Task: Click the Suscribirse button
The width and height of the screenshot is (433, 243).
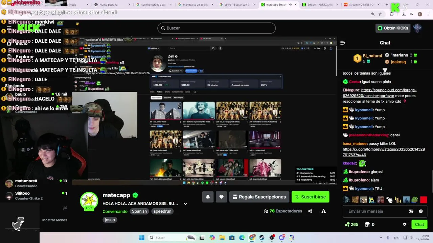Action: tap(310, 197)
